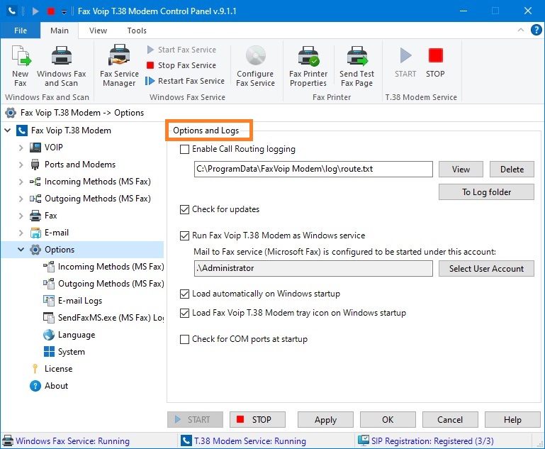The image size is (545, 449).
Task: Collapse the Options tree node
Action: tap(21, 250)
